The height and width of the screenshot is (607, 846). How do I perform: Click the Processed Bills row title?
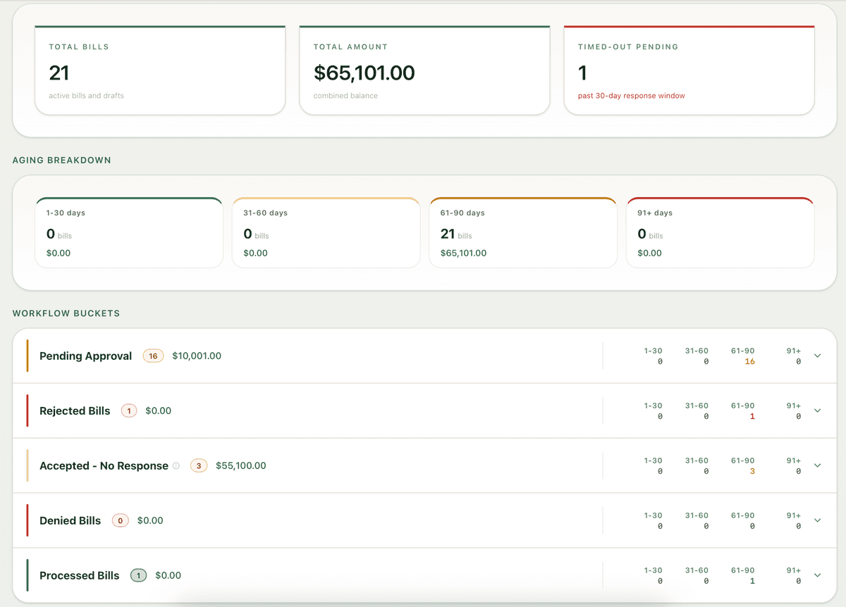(x=80, y=576)
